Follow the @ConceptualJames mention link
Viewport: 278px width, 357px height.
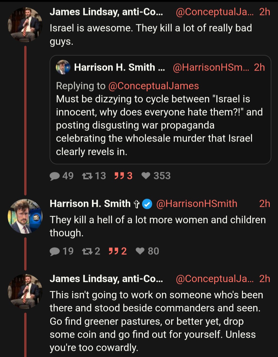click(x=153, y=86)
